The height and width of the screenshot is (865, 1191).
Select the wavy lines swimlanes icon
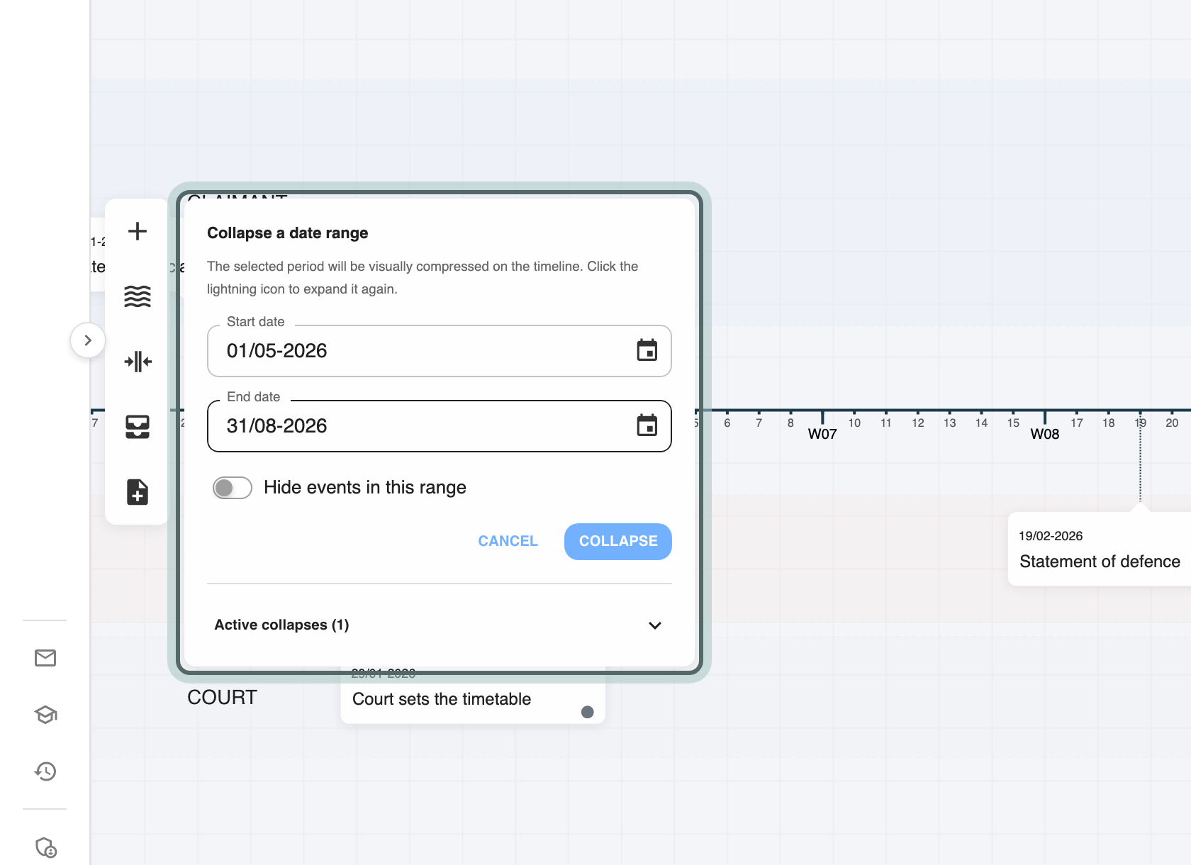tap(138, 296)
